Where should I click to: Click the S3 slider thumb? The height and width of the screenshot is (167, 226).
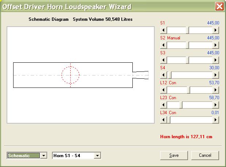coord(187,60)
